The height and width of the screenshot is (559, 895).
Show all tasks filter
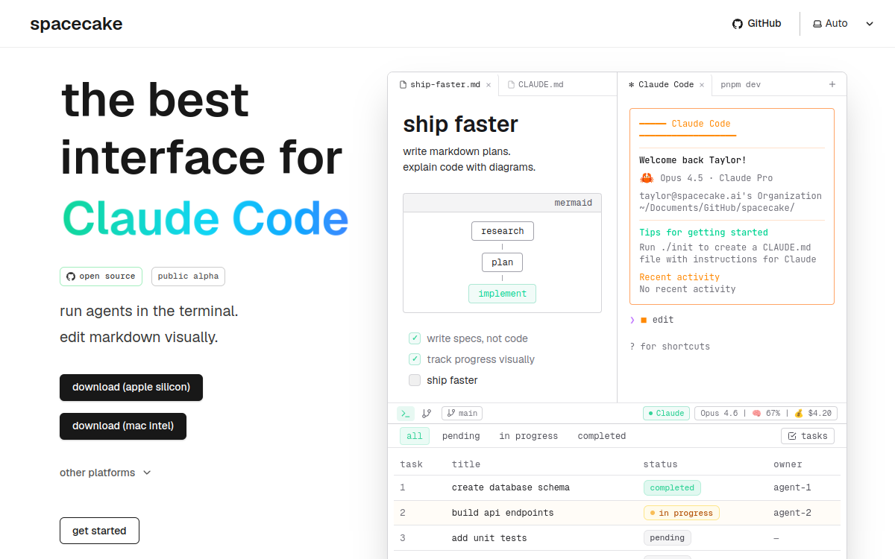pos(415,436)
